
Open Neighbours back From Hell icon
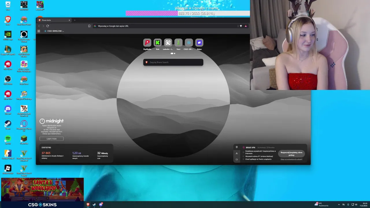[x=24, y=111]
